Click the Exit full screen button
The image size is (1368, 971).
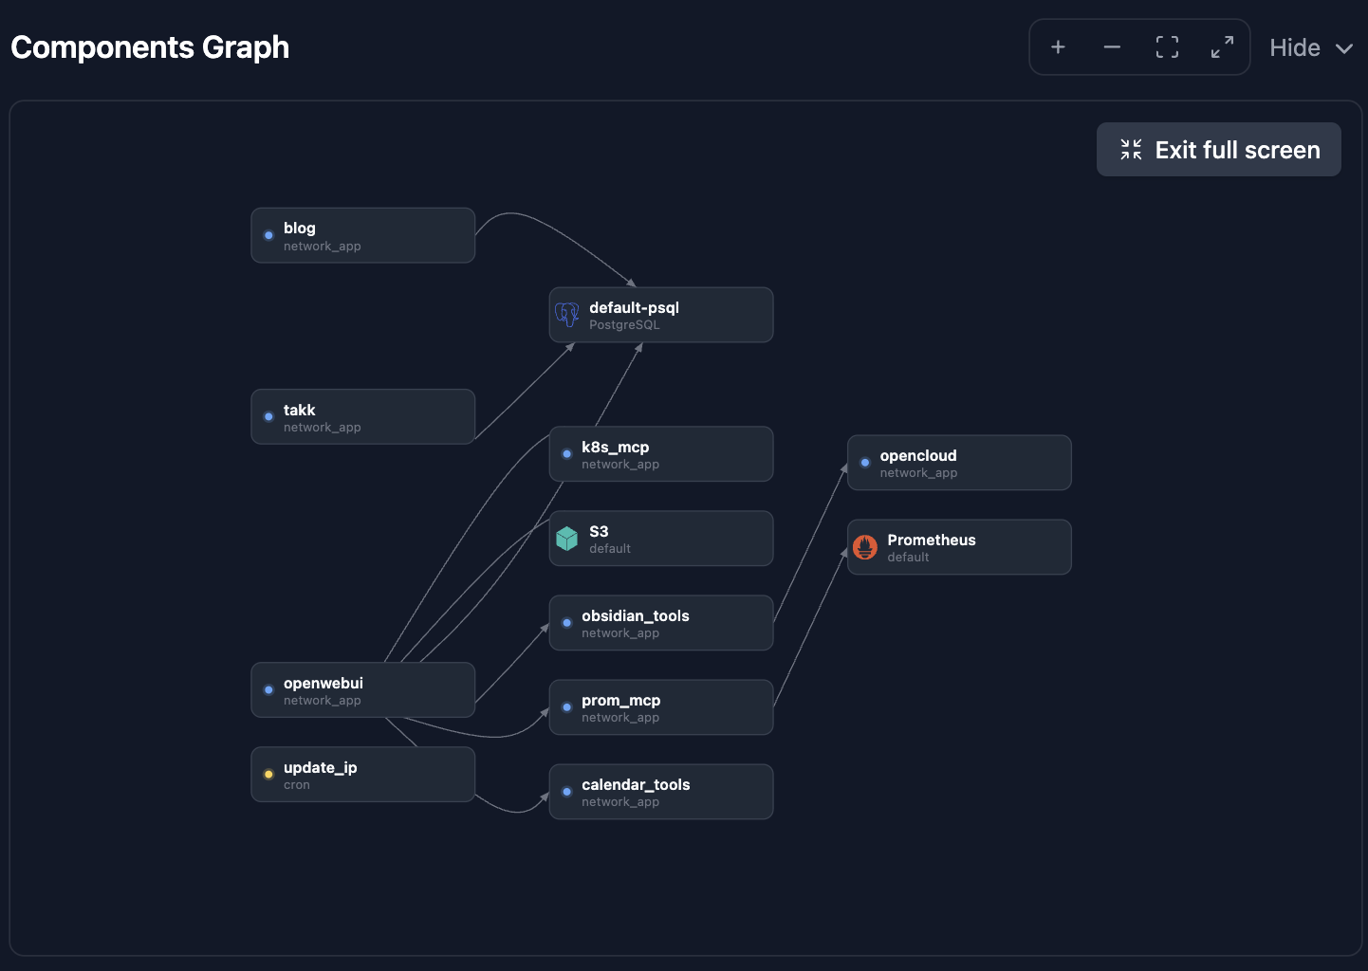(x=1219, y=150)
